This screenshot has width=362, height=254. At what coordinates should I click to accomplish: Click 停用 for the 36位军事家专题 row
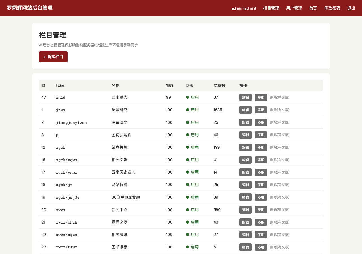pyautogui.click(x=261, y=197)
